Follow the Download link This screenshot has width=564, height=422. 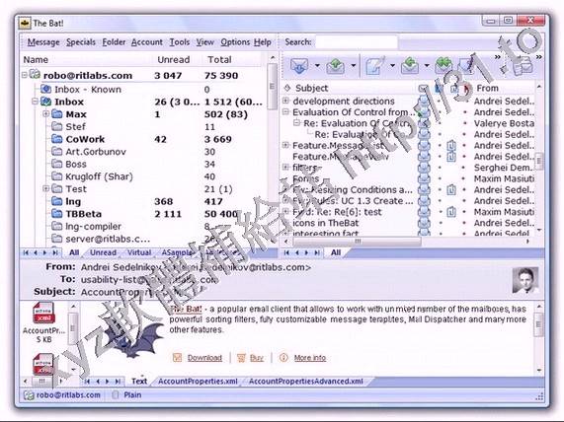[204, 358]
